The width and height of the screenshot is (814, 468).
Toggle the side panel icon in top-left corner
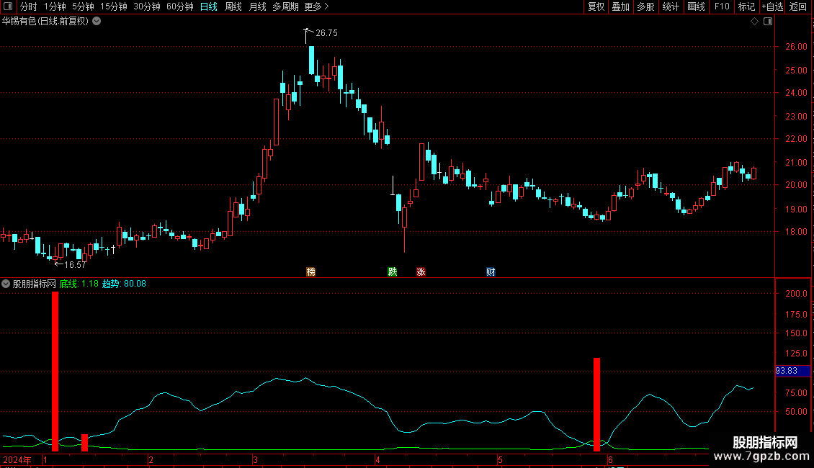pos(8,6)
